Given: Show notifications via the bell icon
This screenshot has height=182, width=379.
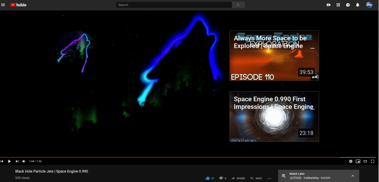Looking at the screenshot, I should [358, 5].
